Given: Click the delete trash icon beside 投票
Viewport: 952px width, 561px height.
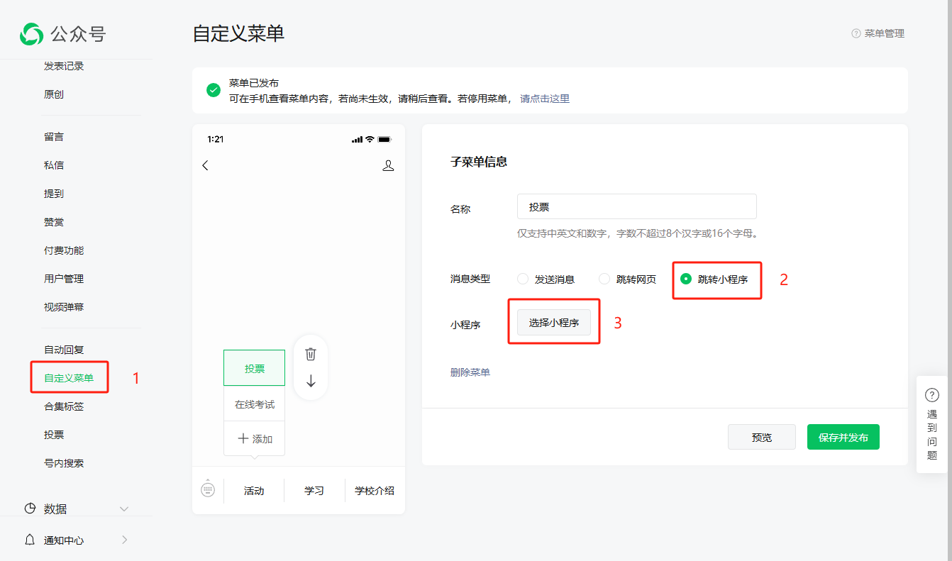Looking at the screenshot, I should coord(311,354).
